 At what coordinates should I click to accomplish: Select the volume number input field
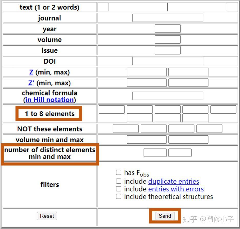[168, 39]
